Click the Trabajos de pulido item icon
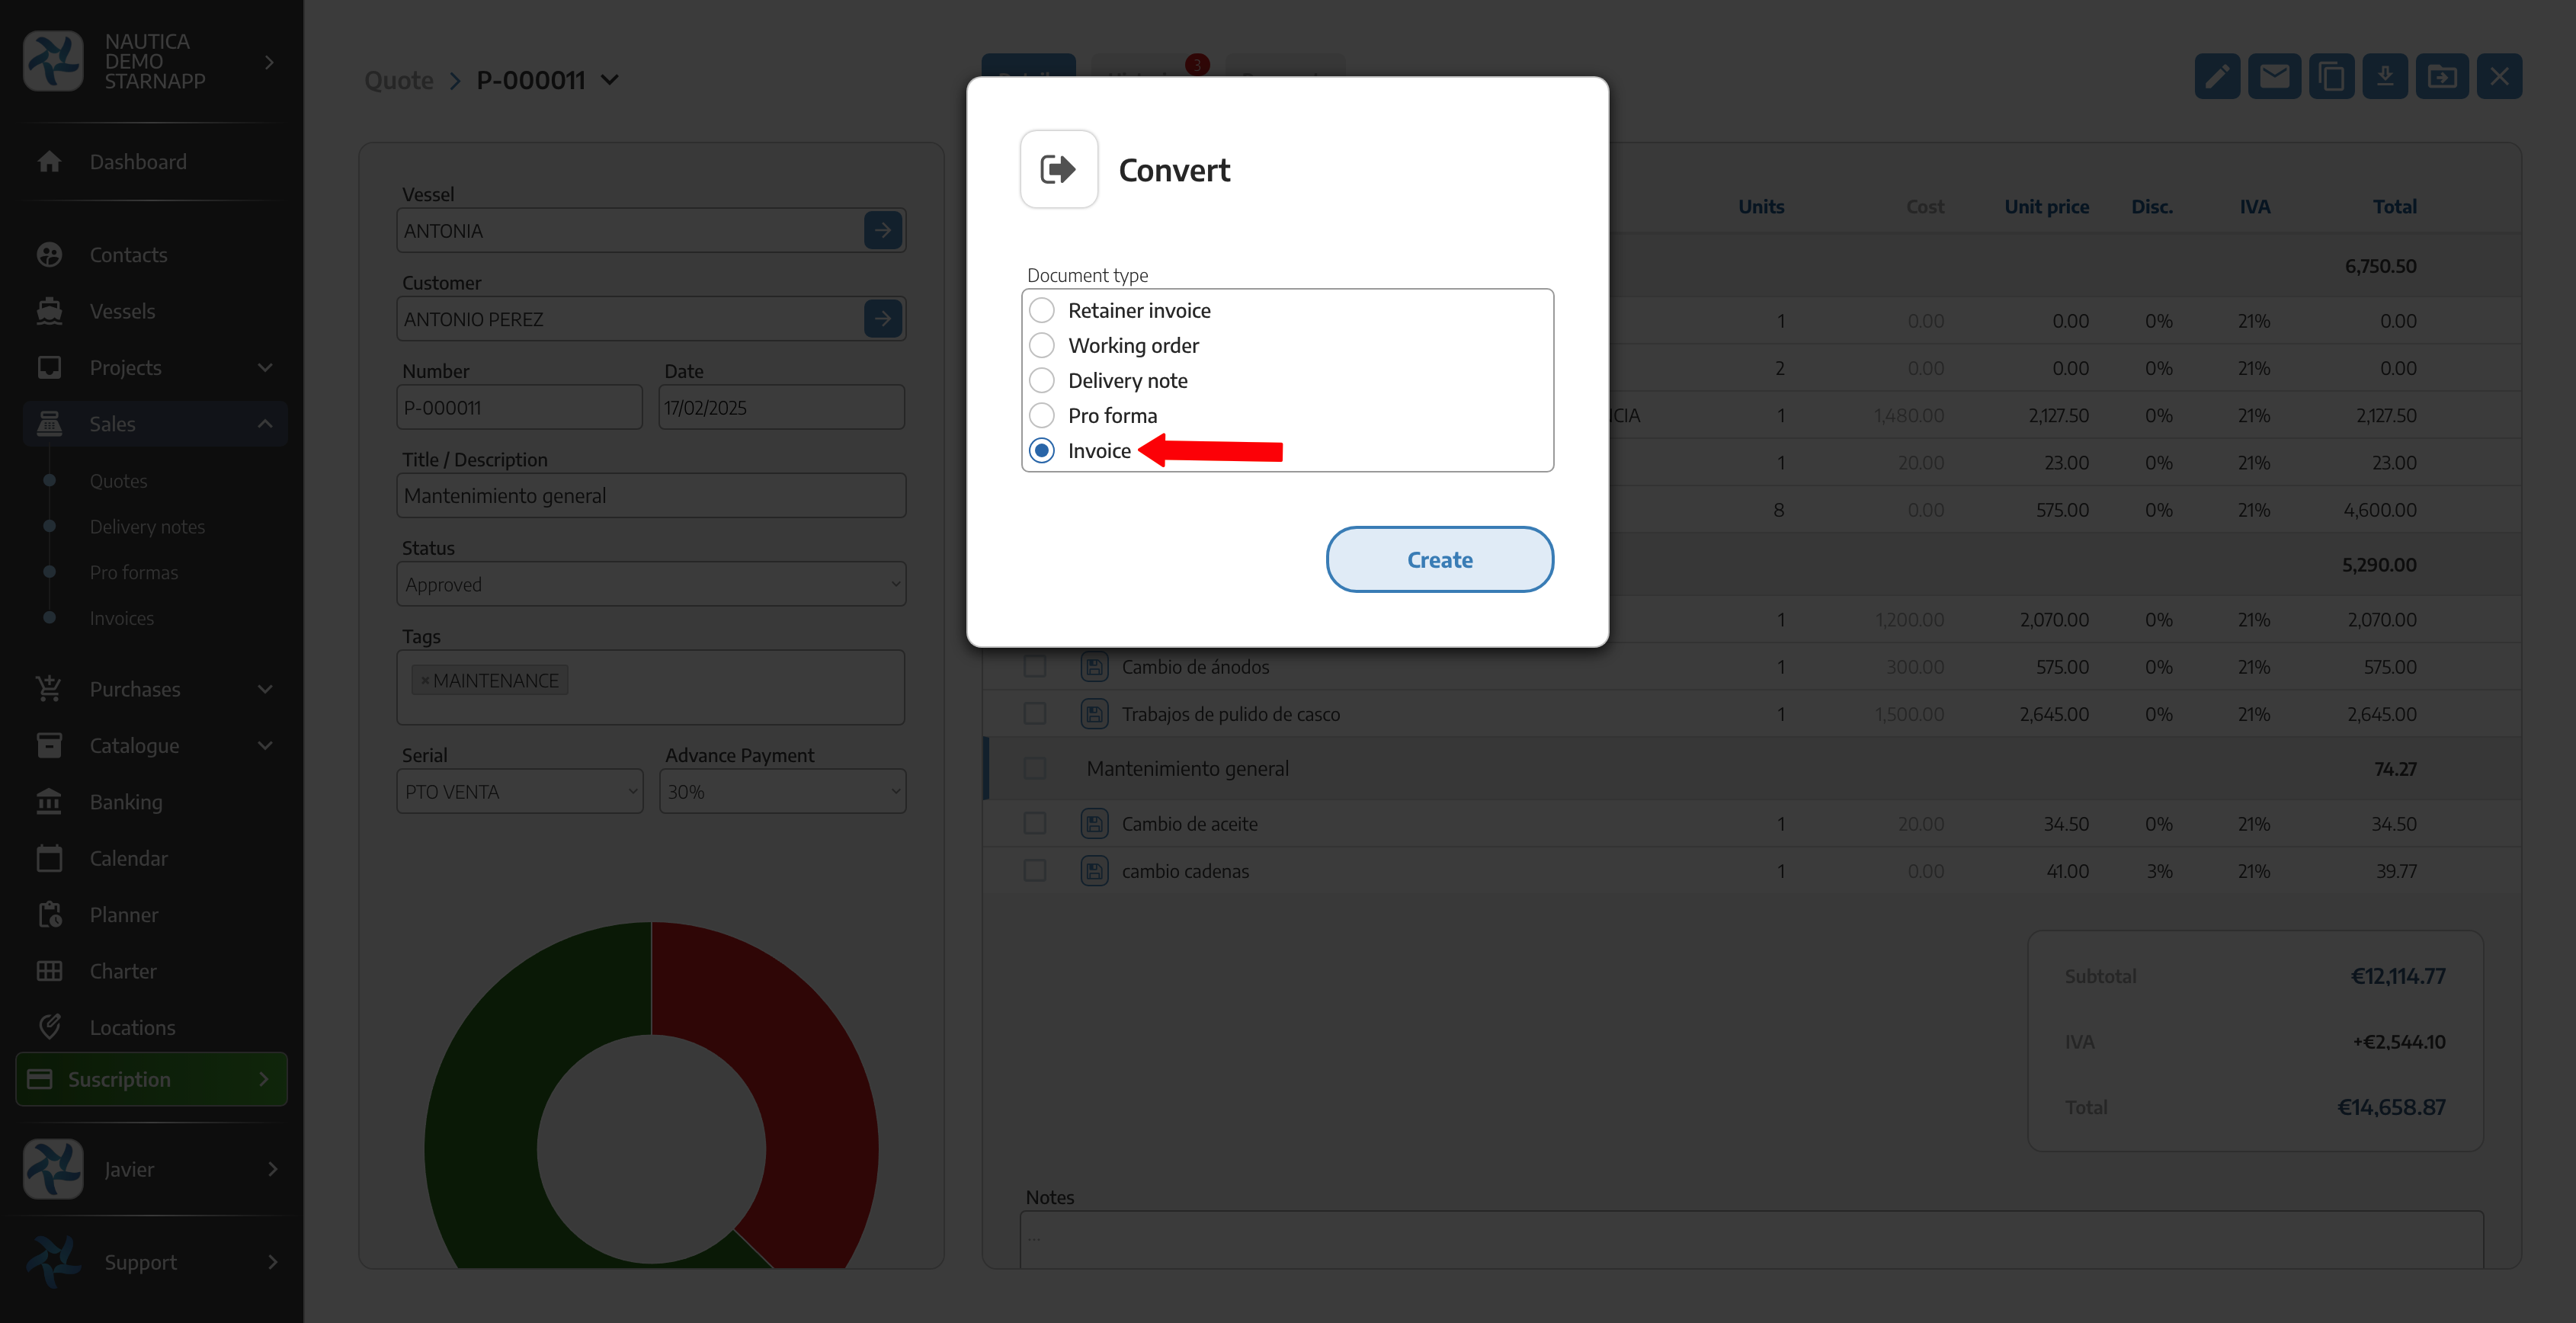 (x=1094, y=713)
